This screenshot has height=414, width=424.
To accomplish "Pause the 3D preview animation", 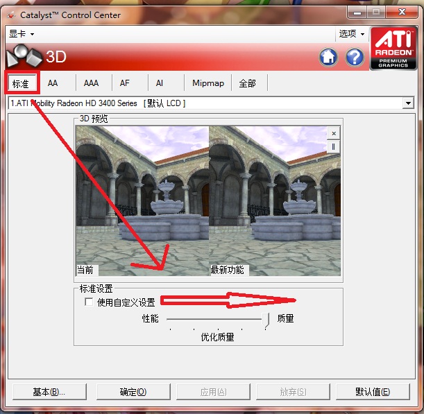I will pyautogui.click(x=333, y=147).
